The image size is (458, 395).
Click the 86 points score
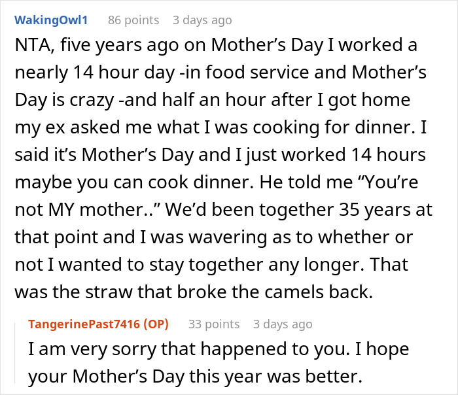point(133,20)
